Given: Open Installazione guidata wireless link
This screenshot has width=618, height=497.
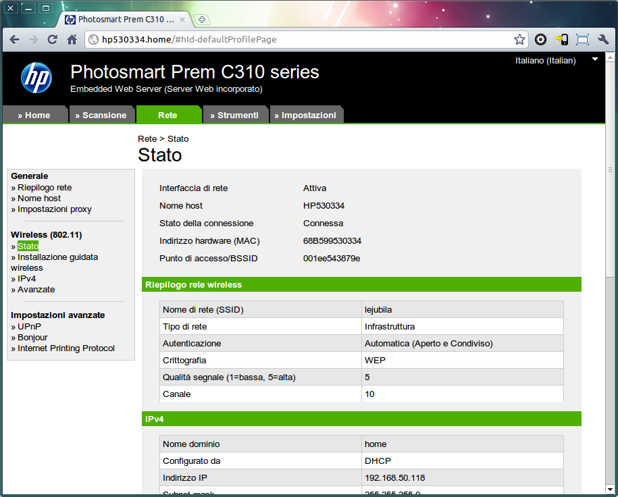Looking at the screenshot, I should 55,263.
